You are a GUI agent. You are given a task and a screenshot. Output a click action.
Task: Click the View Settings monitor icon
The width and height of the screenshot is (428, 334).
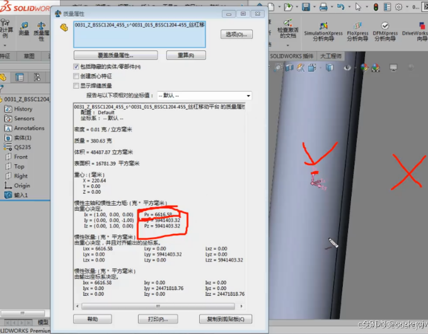(x=393, y=67)
